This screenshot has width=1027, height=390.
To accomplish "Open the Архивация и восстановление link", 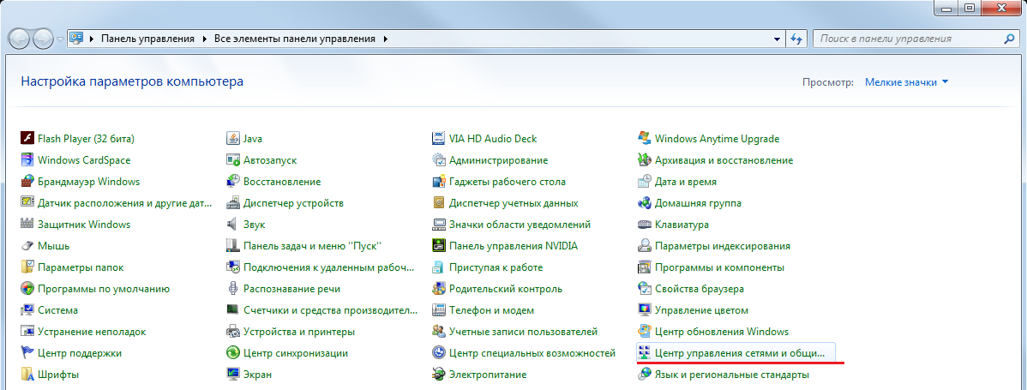I will pyautogui.click(x=724, y=160).
